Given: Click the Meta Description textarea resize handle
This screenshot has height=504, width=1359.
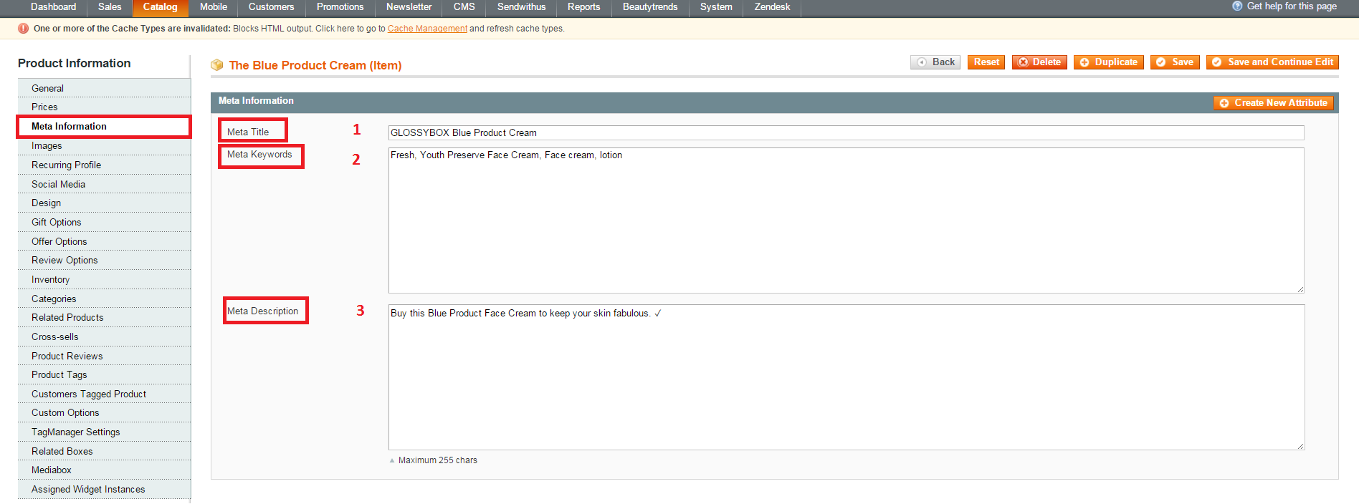Looking at the screenshot, I should [x=1300, y=446].
